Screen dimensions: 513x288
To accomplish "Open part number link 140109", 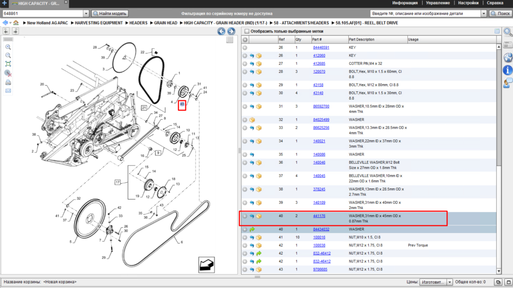I will [319, 203].
